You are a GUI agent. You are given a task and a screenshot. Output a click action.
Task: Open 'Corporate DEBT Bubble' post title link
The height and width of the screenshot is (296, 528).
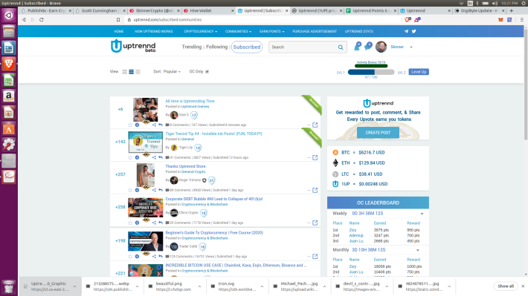[214, 199]
